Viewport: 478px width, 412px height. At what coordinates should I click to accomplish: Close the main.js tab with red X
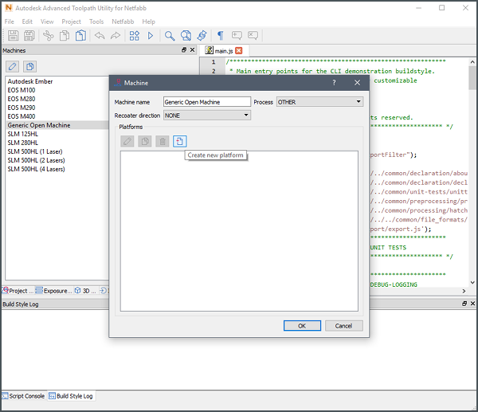(239, 51)
